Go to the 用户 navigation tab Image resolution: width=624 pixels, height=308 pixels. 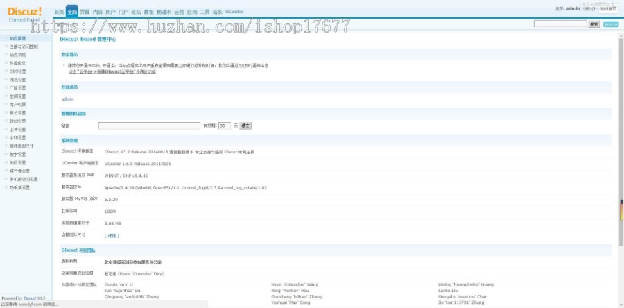pos(110,12)
